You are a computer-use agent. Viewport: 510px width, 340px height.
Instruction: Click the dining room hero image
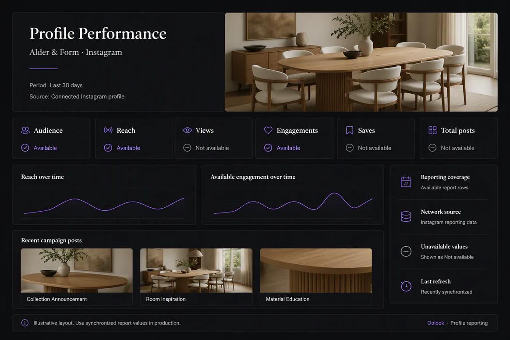tap(361, 62)
